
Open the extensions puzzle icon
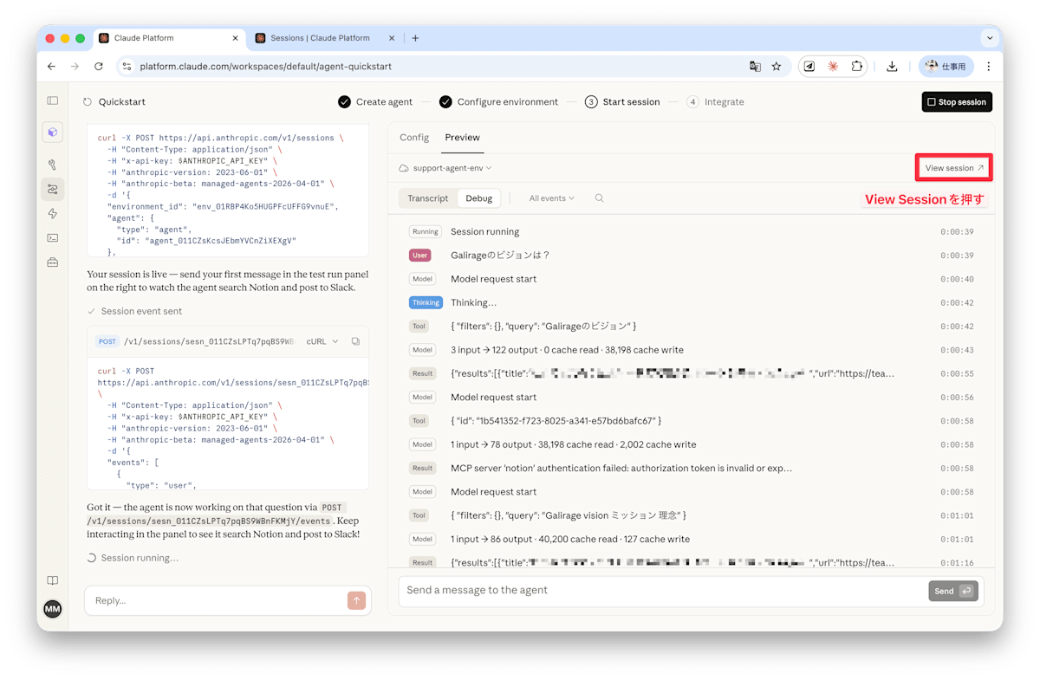tap(856, 66)
